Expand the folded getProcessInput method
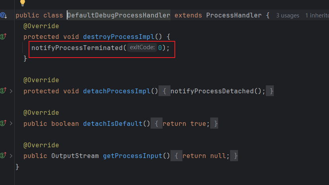The image size is (329, 185). click(x=11, y=156)
